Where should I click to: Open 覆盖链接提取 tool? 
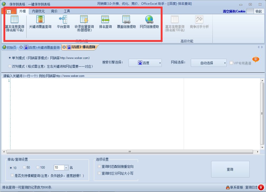coord(126,22)
